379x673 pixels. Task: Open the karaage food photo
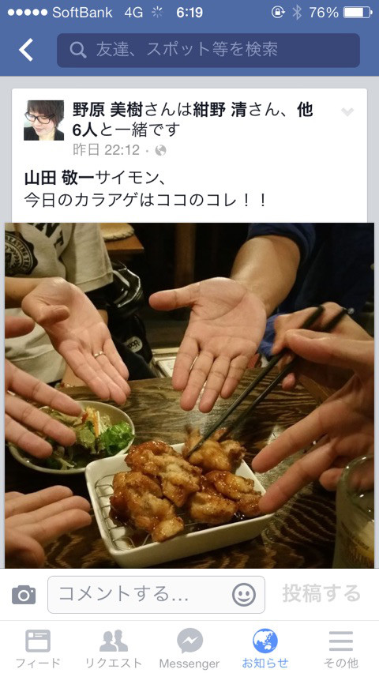[189, 395]
